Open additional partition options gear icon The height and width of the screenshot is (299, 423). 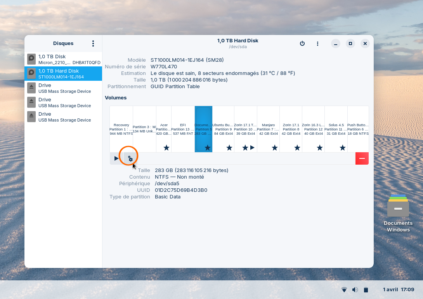130,158
